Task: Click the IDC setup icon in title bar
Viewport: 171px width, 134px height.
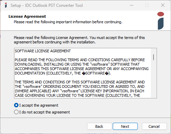Action: 6,5
